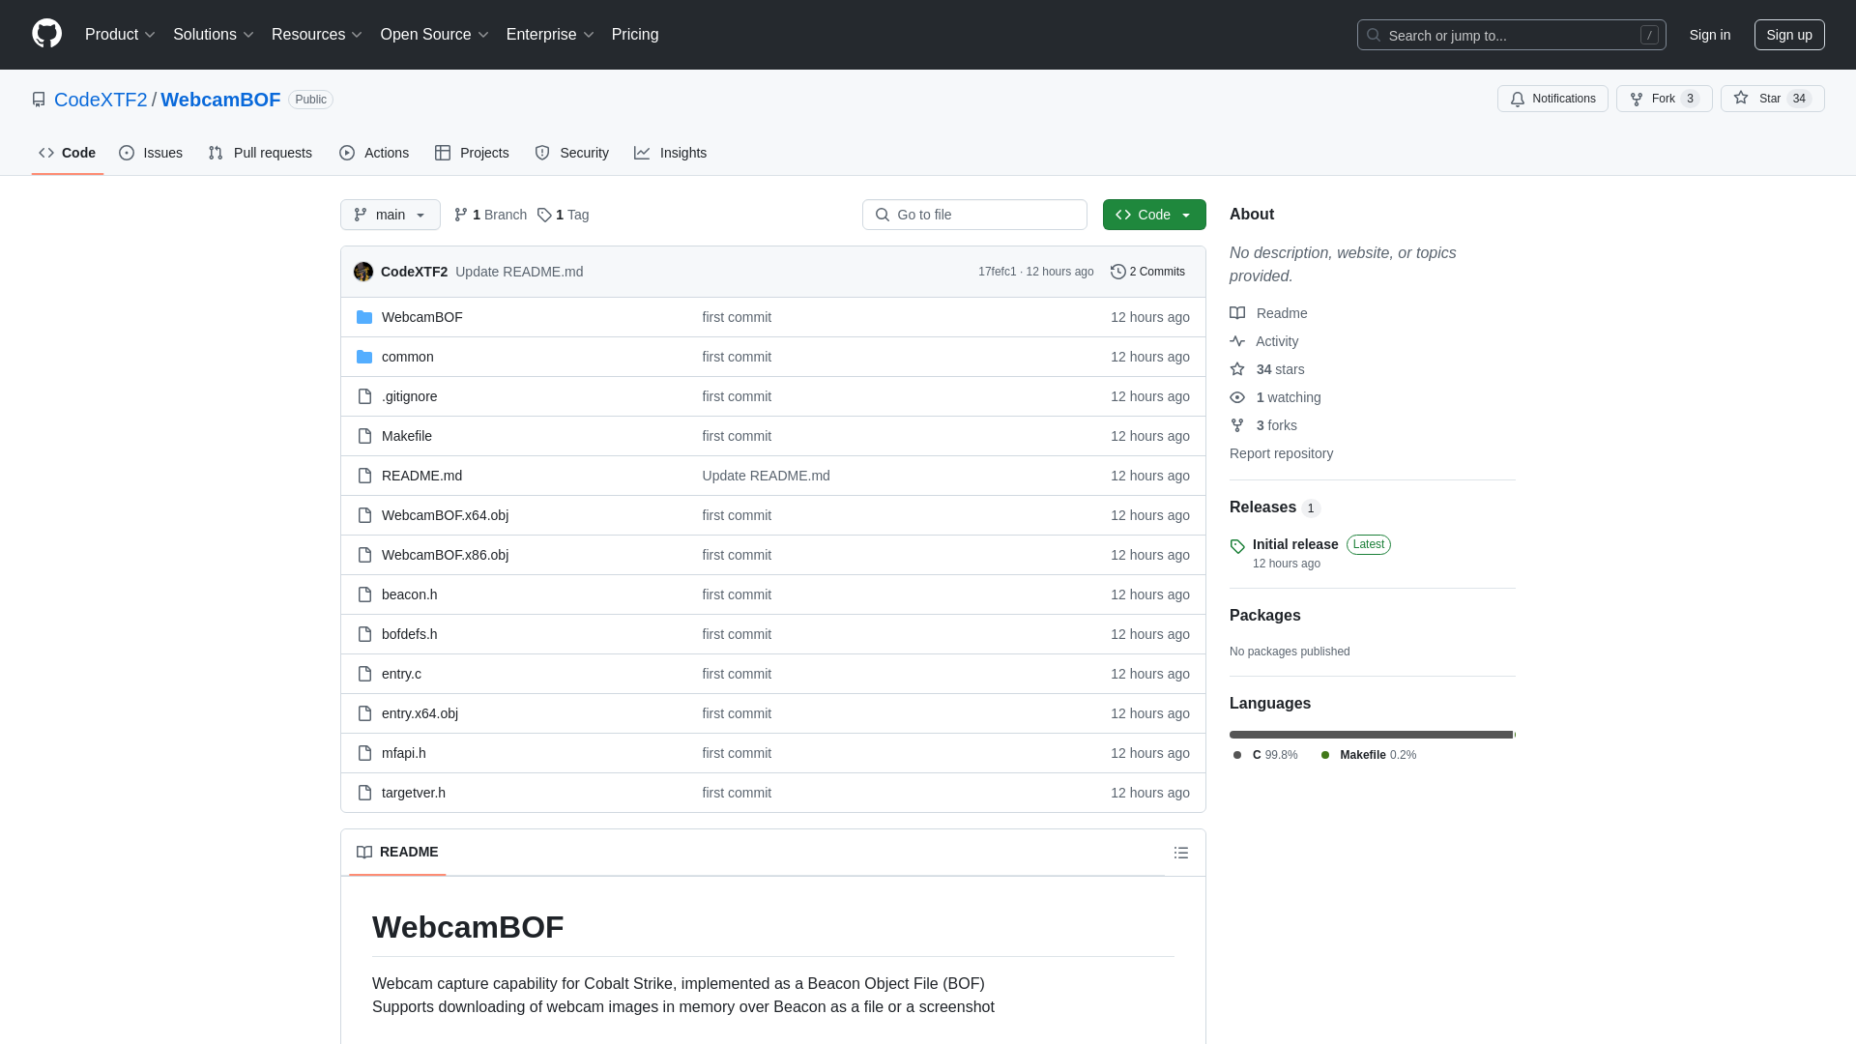Click the Readme link in About
This screenshot has height=1044, width=1856.
click(x=1268, y=313)
